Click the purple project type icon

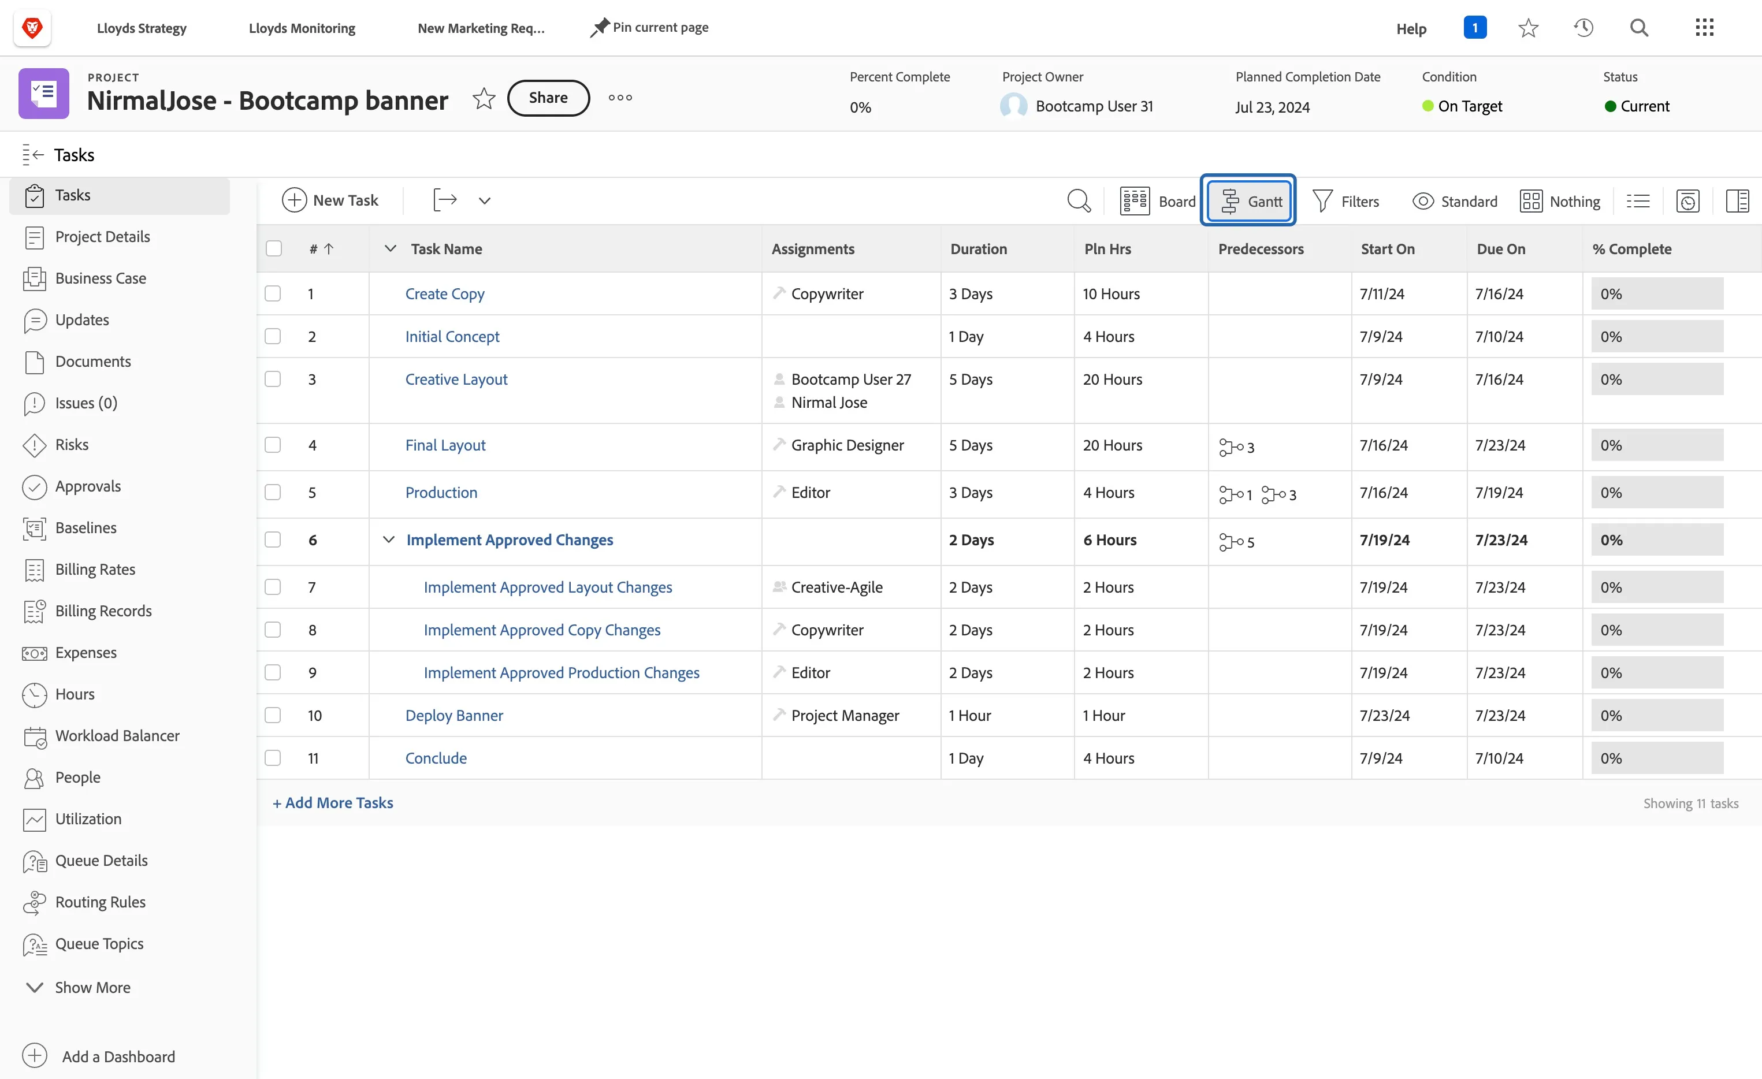pos(44,94)
